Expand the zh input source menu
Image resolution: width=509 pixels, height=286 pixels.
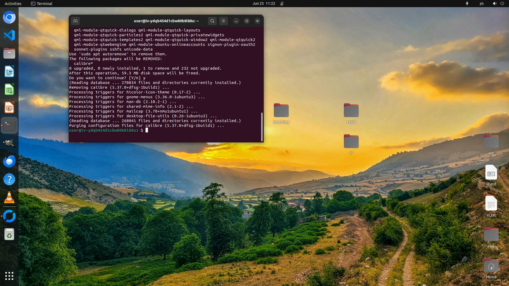tap(481, 3)
